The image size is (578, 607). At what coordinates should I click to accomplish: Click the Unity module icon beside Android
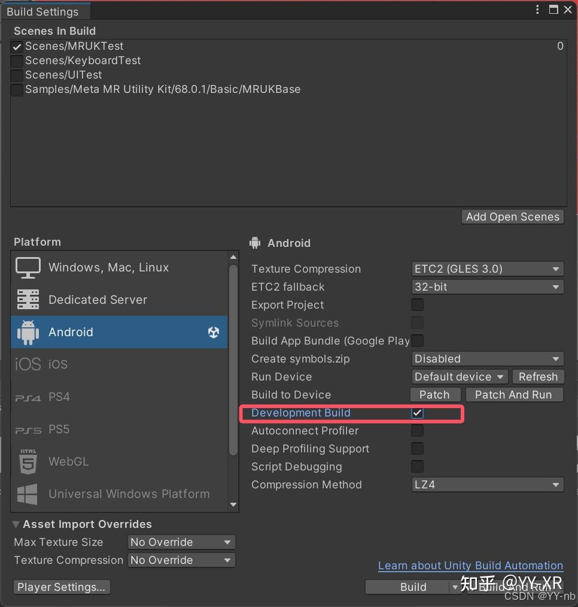click(x=214, y=332)
